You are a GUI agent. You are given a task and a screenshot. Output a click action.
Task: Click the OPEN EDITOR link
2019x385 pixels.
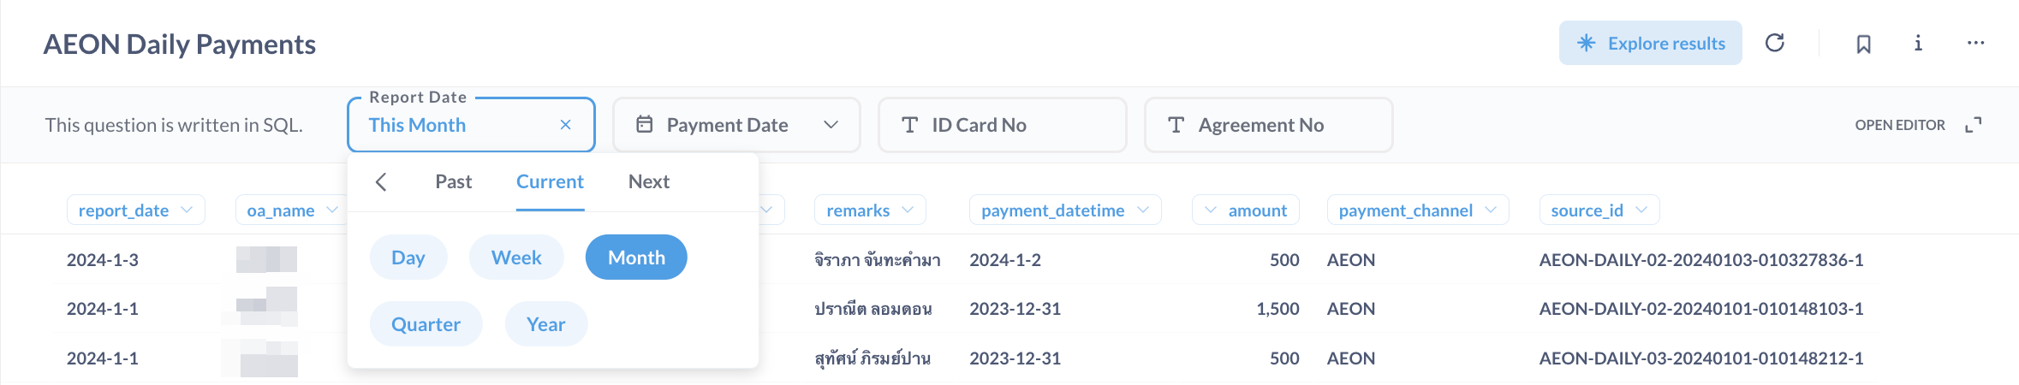click(1899, 125)
